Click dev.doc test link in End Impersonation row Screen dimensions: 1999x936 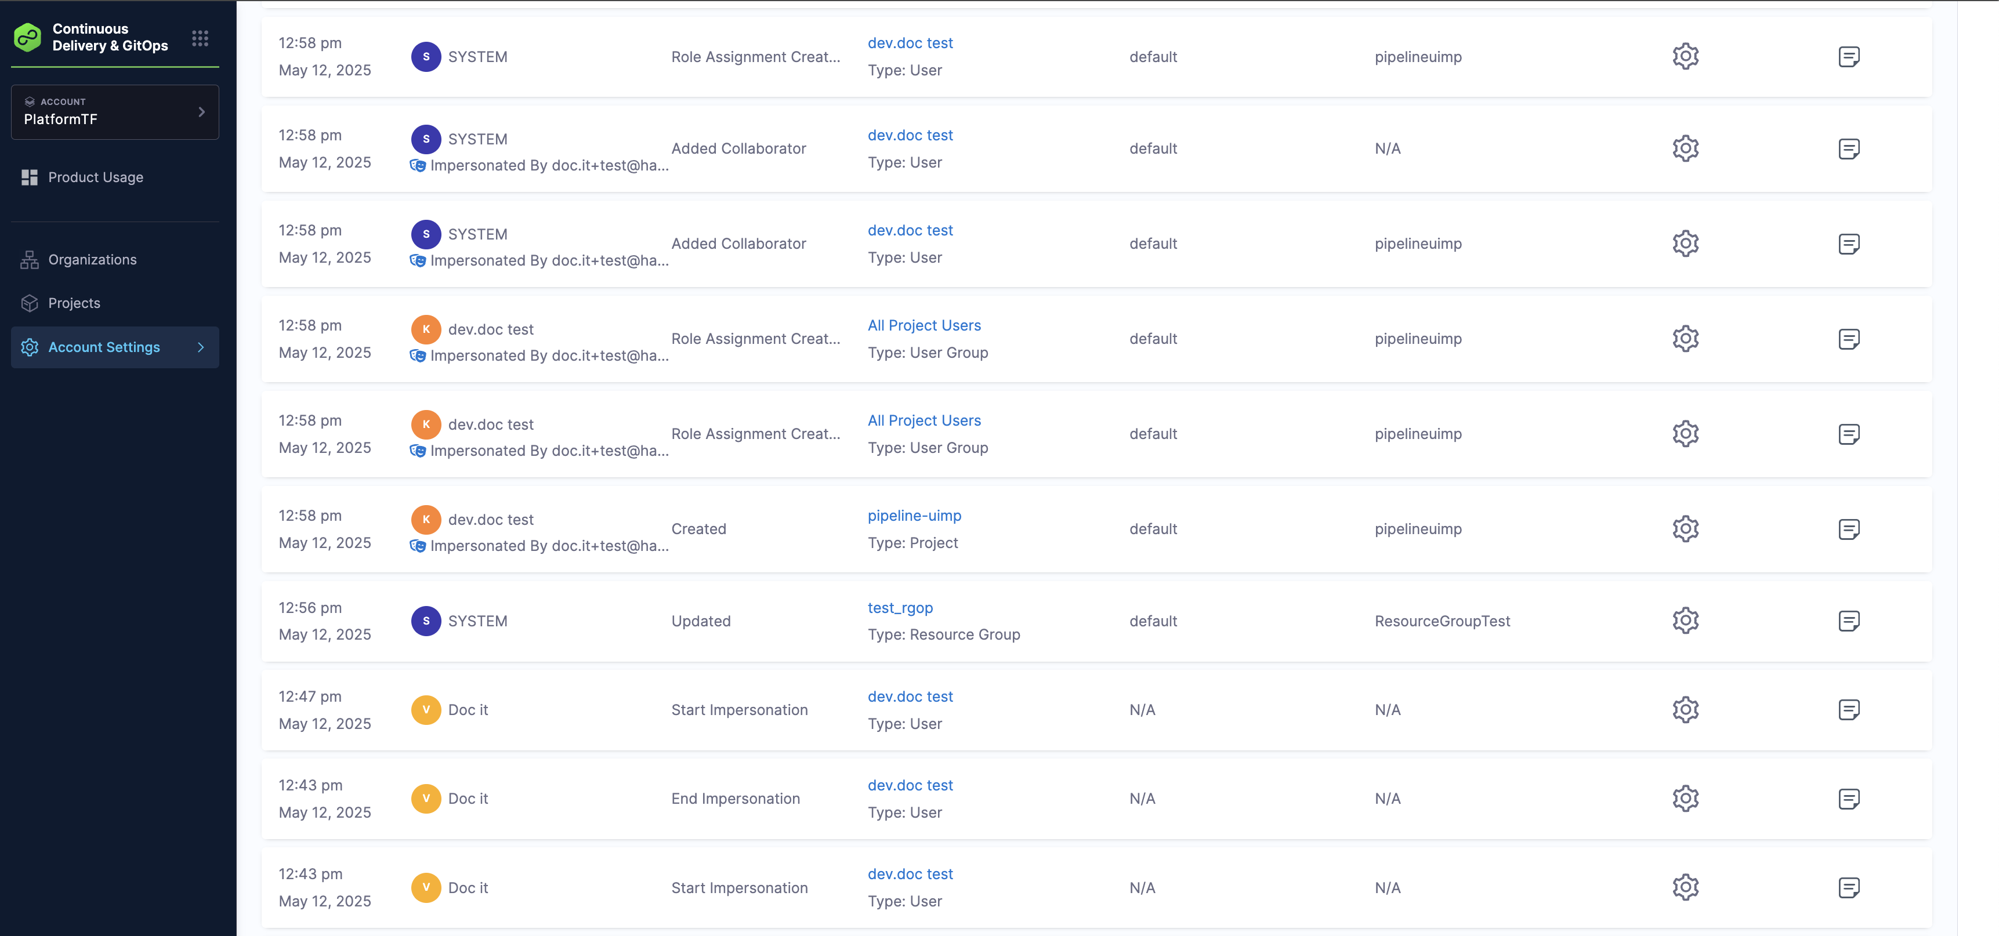pyautogui.click(x=910, y=786)
